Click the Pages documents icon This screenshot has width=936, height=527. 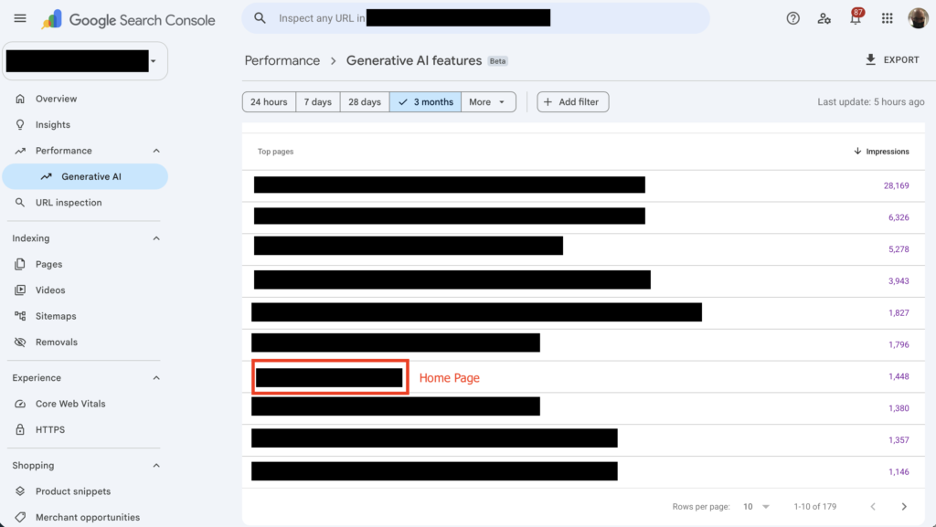[x=20, y=264]
